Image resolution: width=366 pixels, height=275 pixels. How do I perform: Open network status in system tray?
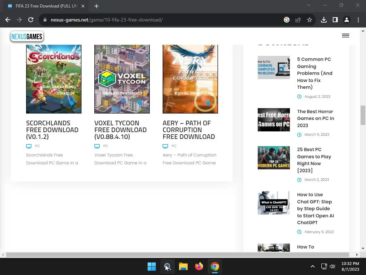click(324, 266)
